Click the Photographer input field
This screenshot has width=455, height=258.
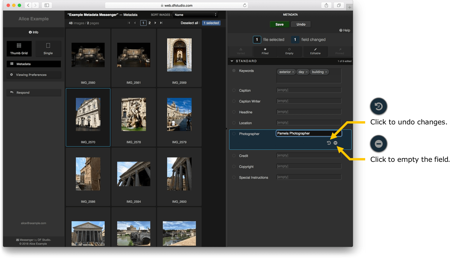tap(309, 133)
